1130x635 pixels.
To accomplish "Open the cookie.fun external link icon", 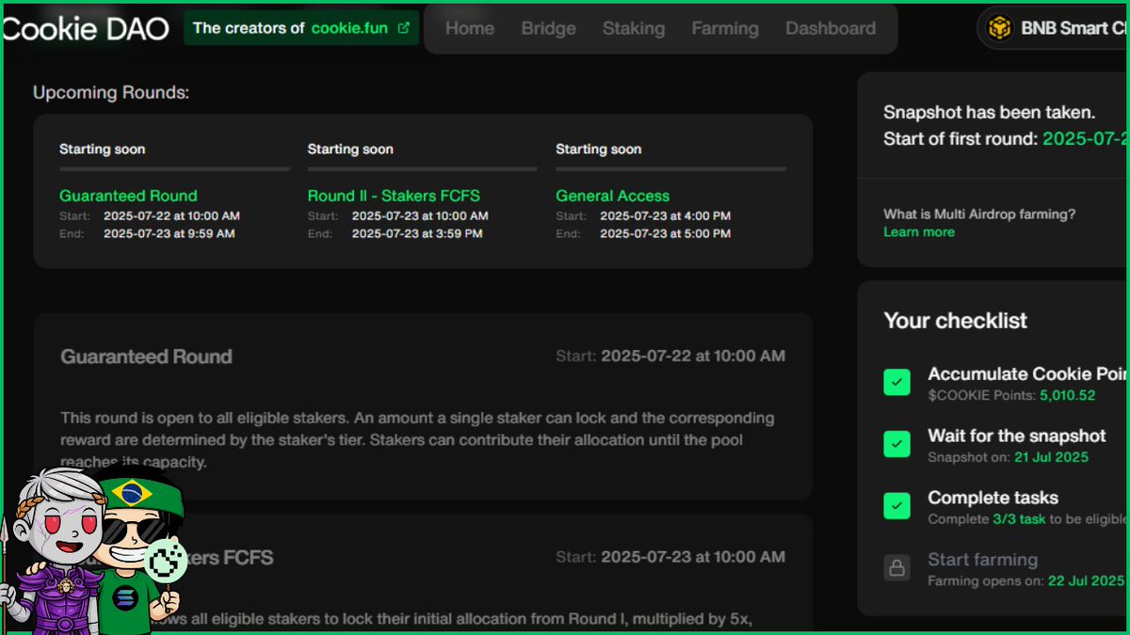I will 404,28.
